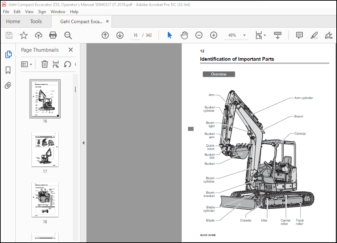Click the 'Track roller' label in the diagram

click(299, 222)
